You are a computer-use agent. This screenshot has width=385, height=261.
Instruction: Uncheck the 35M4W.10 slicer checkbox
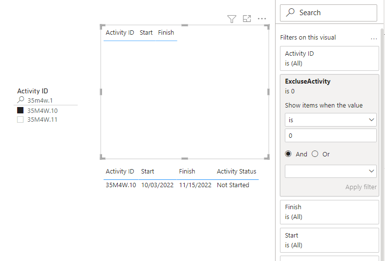pyautogui.click(x=21, y=110)
